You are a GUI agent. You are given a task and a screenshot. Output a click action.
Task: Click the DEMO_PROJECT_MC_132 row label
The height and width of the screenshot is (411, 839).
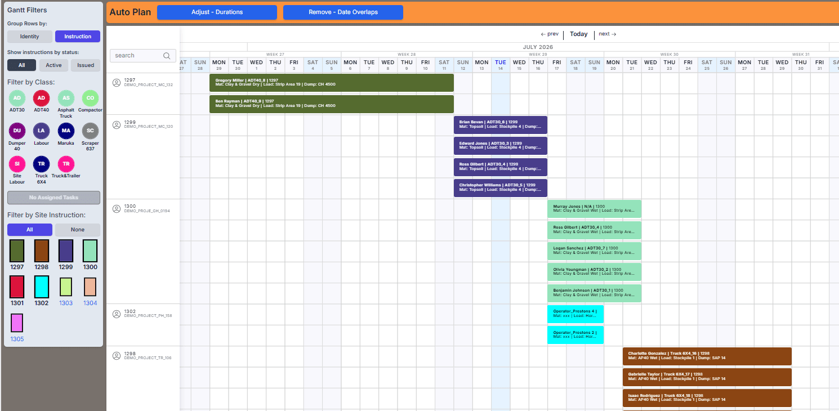pos(149,85)
